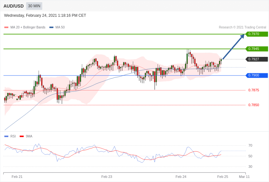
Task: Open the Research 2021 Trading Central credit
Action: tap(242, 27)
